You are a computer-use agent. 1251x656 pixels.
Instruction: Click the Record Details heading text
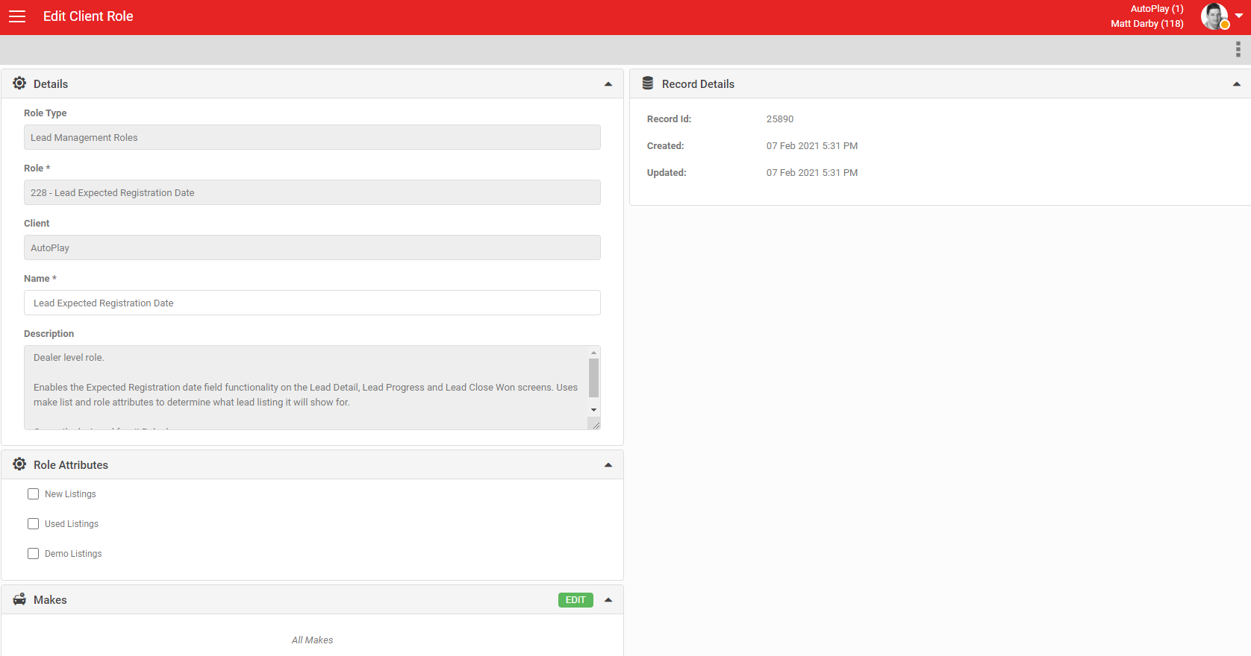[x=698, y=84]
